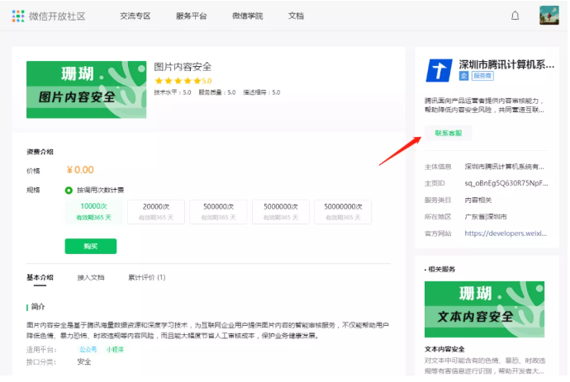Open the 文档 menu
The height and width of the screenshot is (382, 570).
(296, 16)
